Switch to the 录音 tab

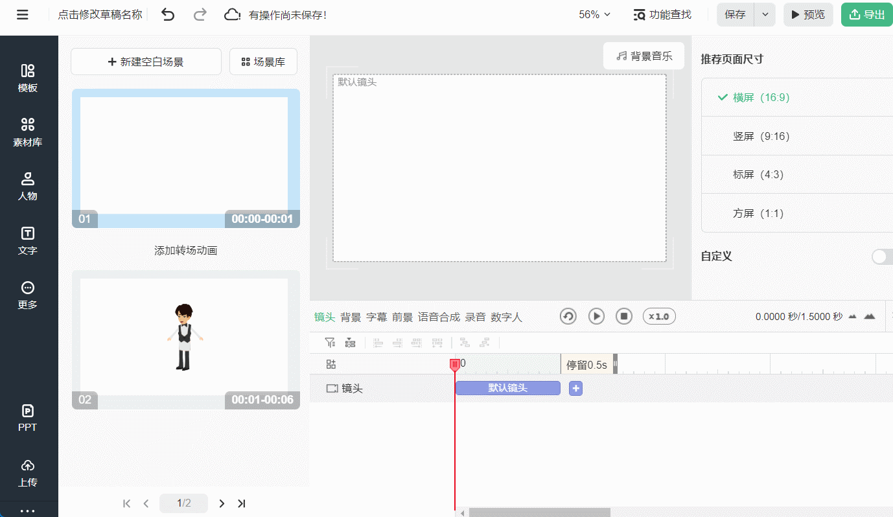coord(476,317)
